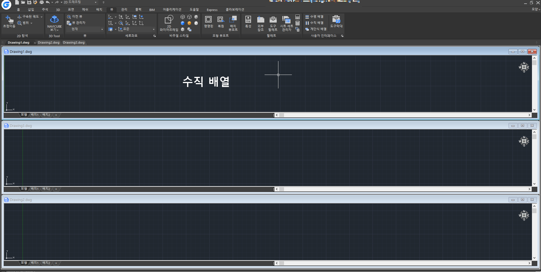Select 2D 와이어프레임 visual style
541x272 pixels.
coord(169,23)
